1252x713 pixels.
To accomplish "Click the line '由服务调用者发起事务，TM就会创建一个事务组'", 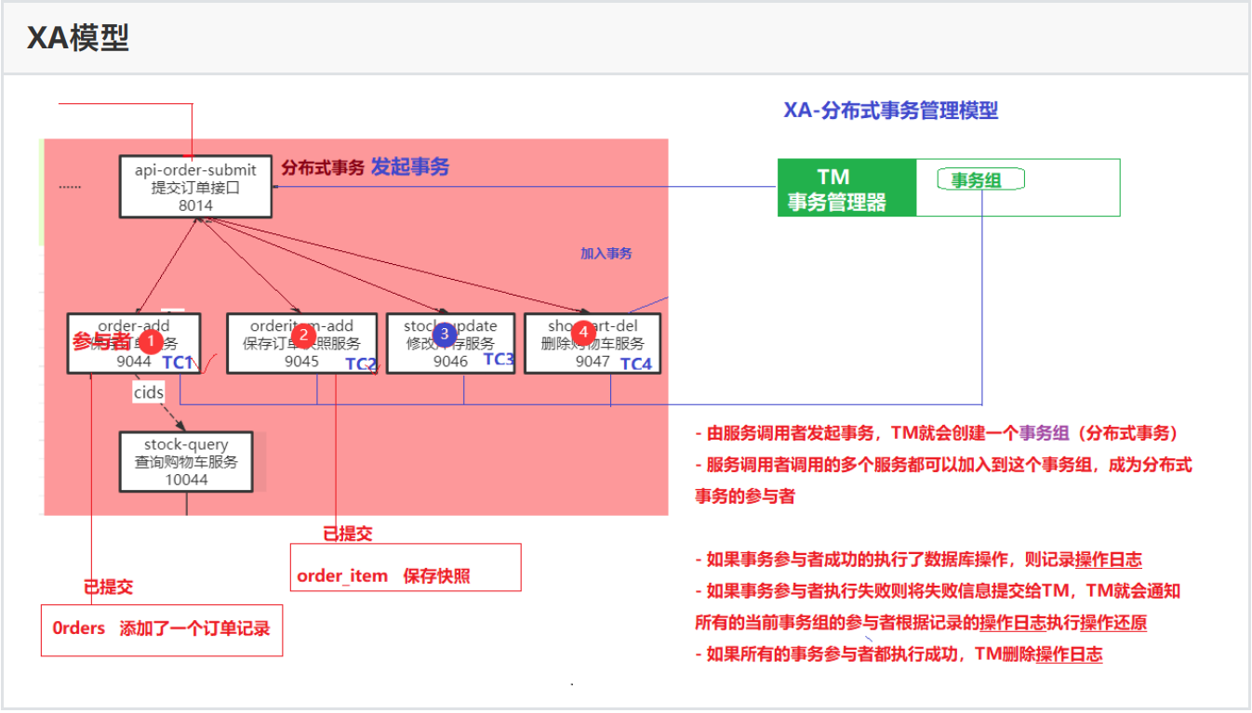I will click(937, 433).
